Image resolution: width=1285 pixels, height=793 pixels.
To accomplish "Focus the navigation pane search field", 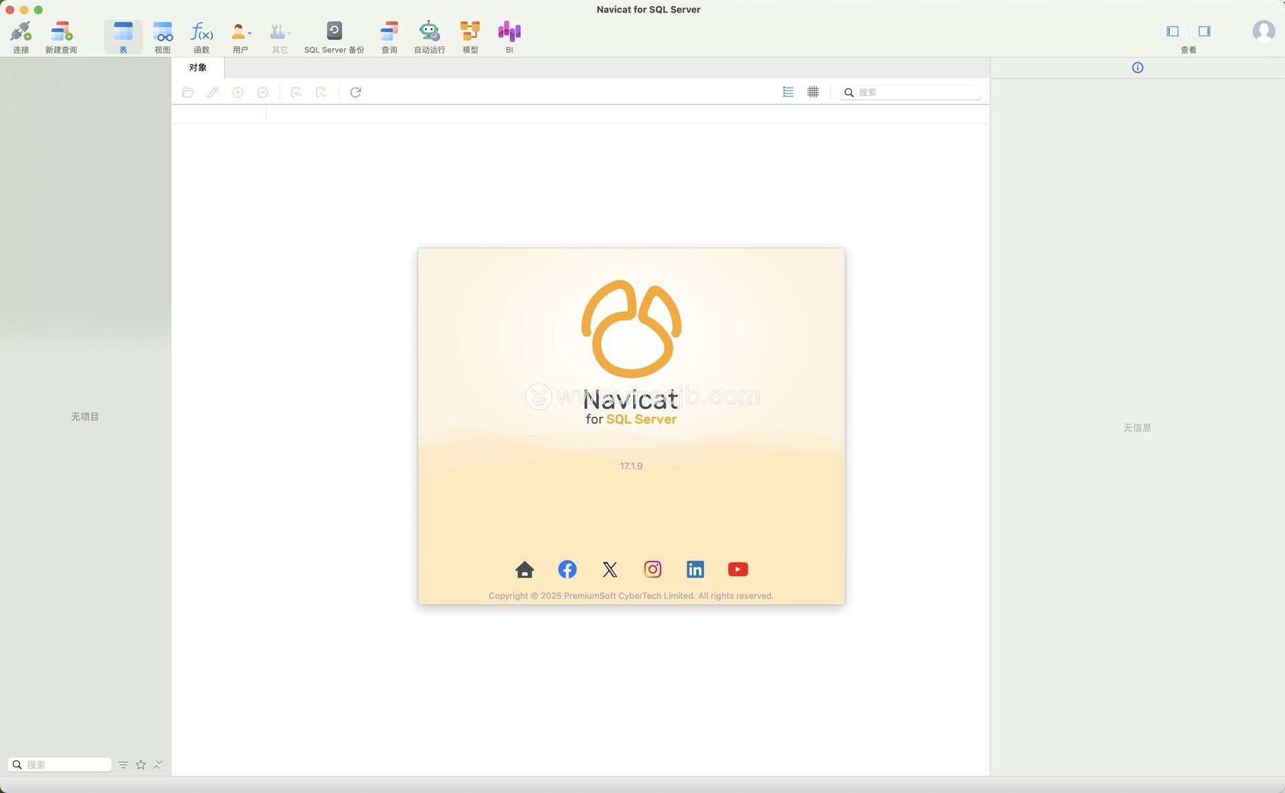I will pyautogui.click(x=60, y=764).
